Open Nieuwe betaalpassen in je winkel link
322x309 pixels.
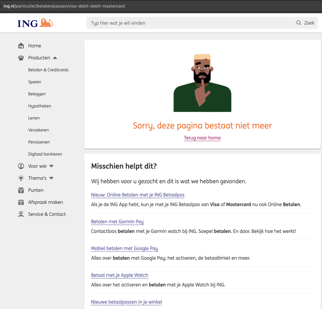[x=126, y=302]
